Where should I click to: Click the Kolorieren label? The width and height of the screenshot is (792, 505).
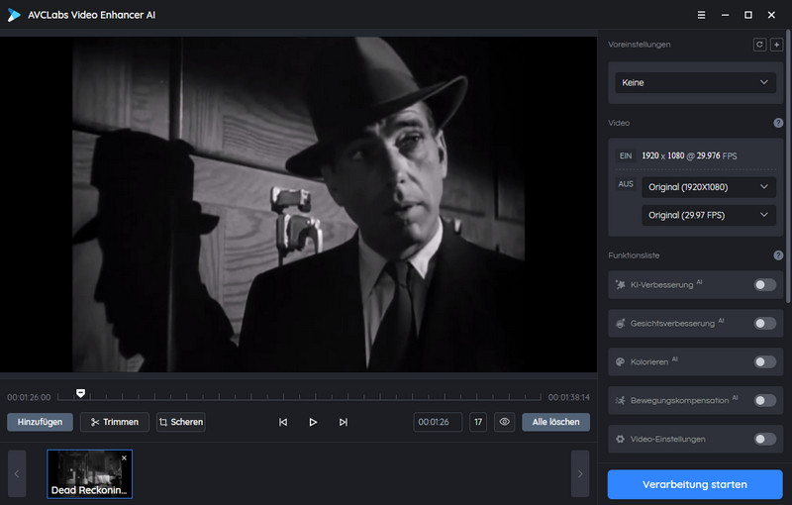pos(649,361)
